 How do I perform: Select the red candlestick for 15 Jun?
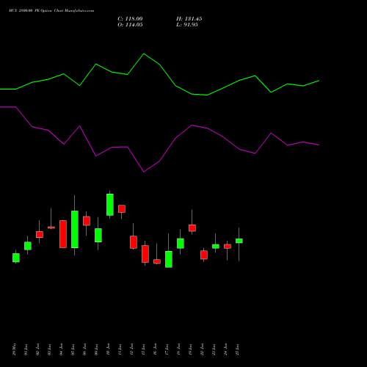click(145, 254)
